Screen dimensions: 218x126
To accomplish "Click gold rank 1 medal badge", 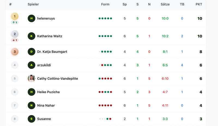I will pos(15,16).
